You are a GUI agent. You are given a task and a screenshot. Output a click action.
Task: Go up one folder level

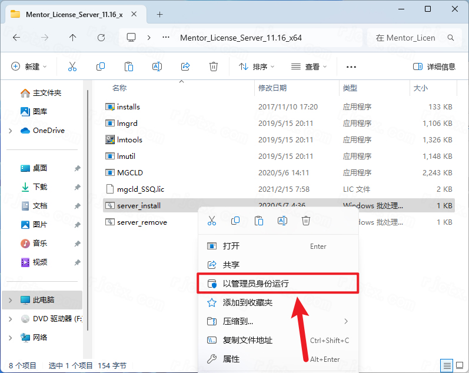pos(73,38)
